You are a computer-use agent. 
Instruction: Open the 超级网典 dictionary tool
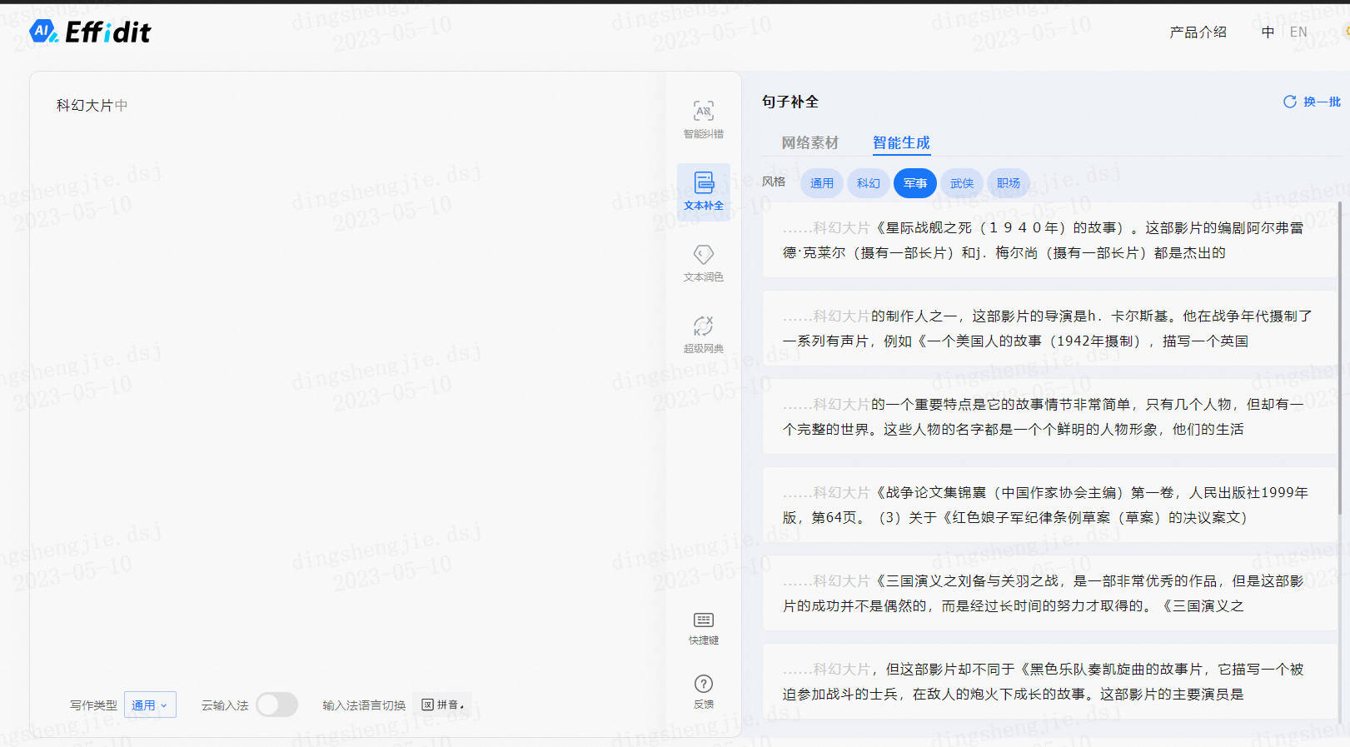703,335
